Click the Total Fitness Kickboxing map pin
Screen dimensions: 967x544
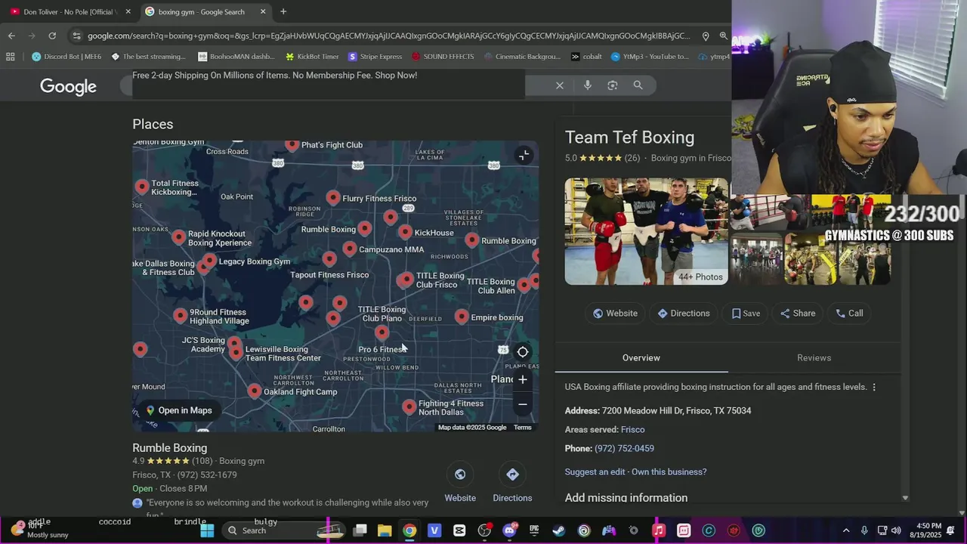(x=142, y=187)
